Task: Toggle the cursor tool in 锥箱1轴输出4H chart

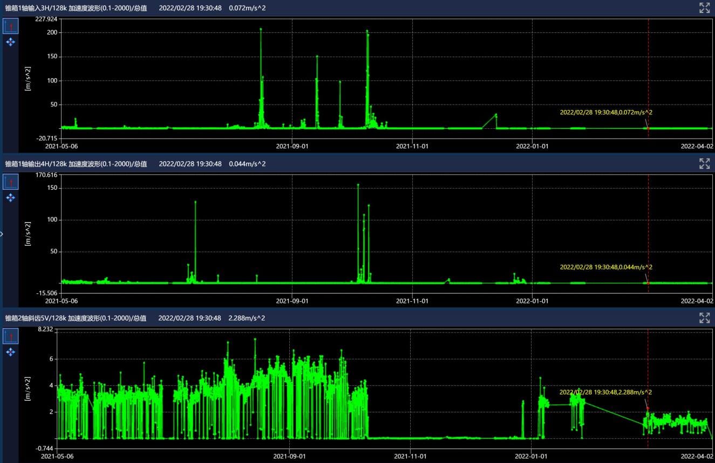Action: click(11, 182)
